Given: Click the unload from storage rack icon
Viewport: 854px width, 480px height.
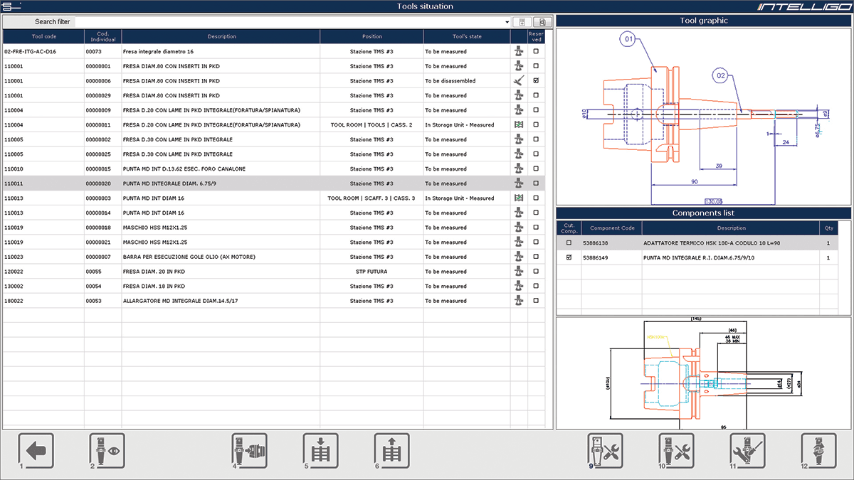Looking at the screenshot, I should (391, 451).
